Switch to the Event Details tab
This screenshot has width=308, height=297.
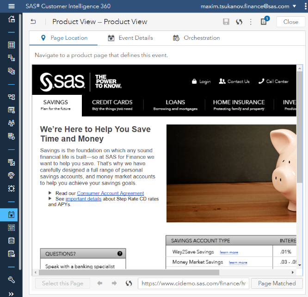click(x=130, y=38)
